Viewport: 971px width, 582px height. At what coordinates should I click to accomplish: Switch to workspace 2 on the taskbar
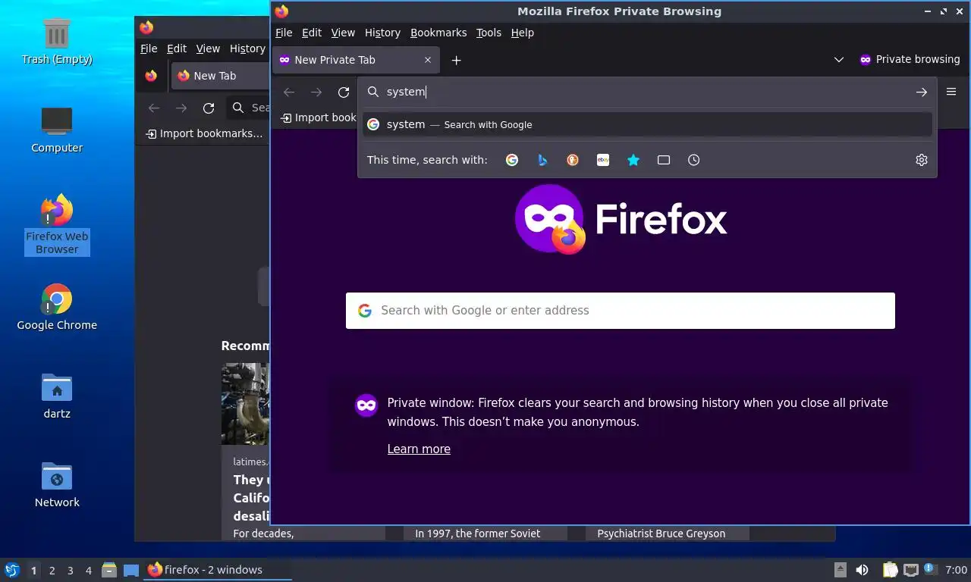[x=52, y=571]
